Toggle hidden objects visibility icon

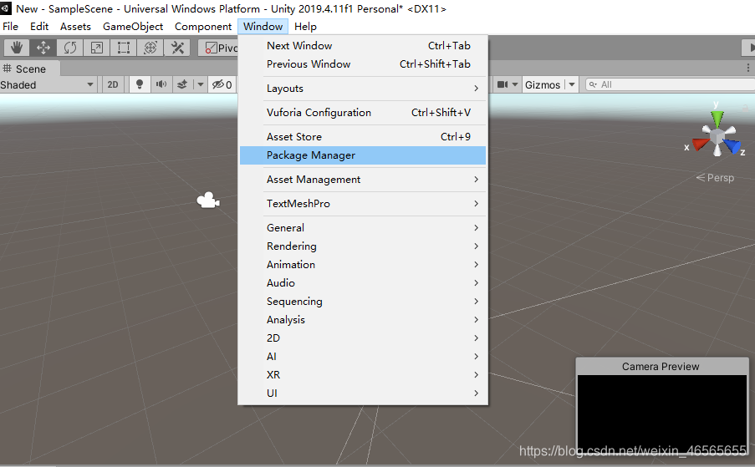pos(222,84)
